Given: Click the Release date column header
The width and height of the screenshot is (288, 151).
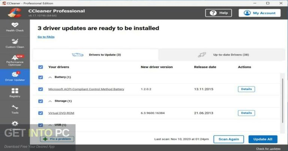Looking at the screenshot, I should [x=205, y=67].
